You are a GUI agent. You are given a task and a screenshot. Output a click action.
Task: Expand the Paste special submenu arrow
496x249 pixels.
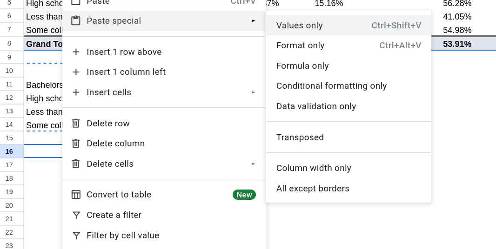click(x=254, y=21)
